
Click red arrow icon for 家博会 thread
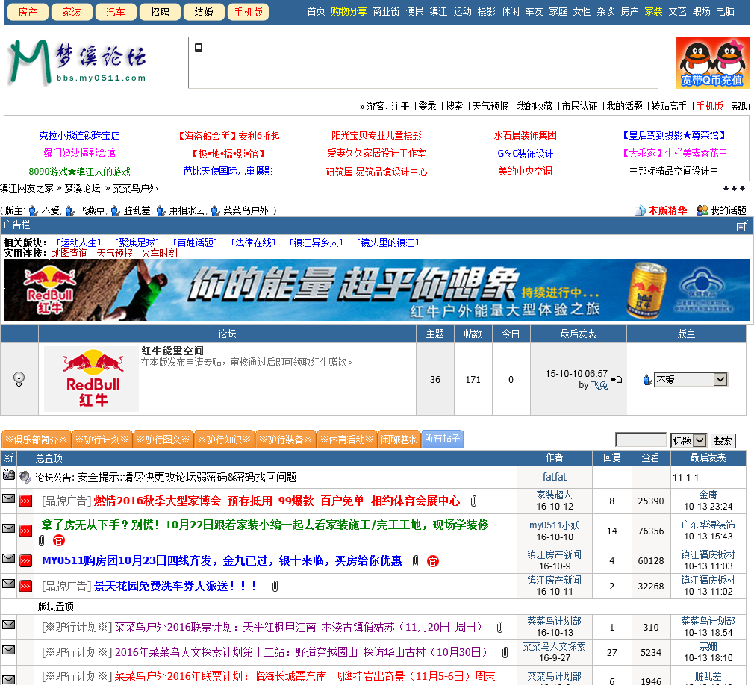click(x=25, y=501)
